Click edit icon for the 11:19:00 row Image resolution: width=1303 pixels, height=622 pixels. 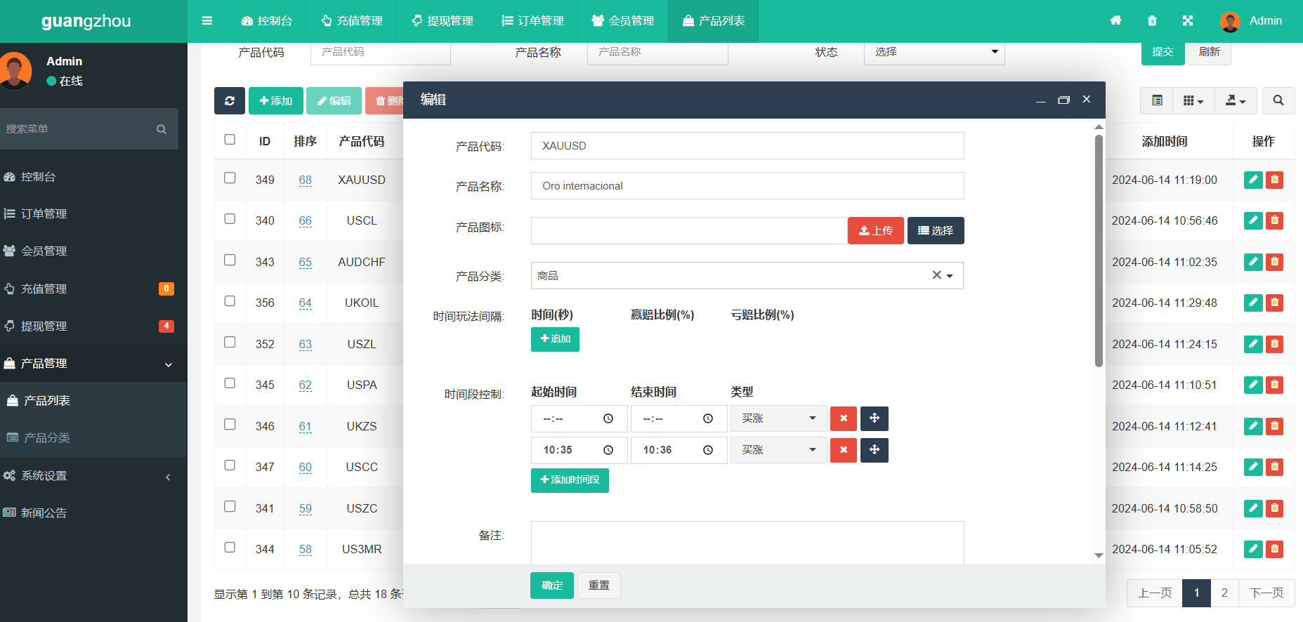coord(1253,180)
